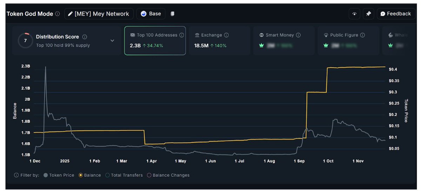Click the crown icon in the Smart Money card

pyautogui.click(x=262, y=46)
